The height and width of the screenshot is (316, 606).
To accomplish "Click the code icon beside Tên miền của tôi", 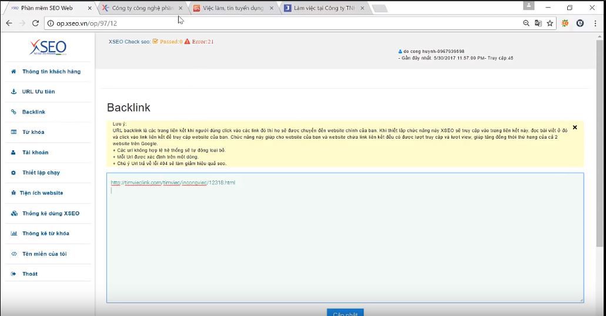I will tap(14, 254).
